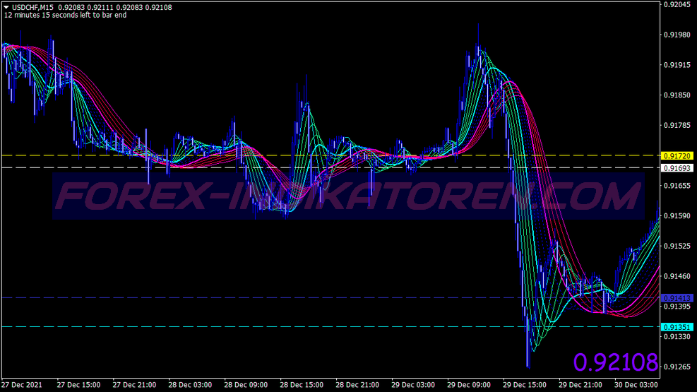Image resolution: width=697 pixels, height=392 pixels.
Task: Click the '29 Dec 21:00' time axis label
Action: (x=580, y=385)
